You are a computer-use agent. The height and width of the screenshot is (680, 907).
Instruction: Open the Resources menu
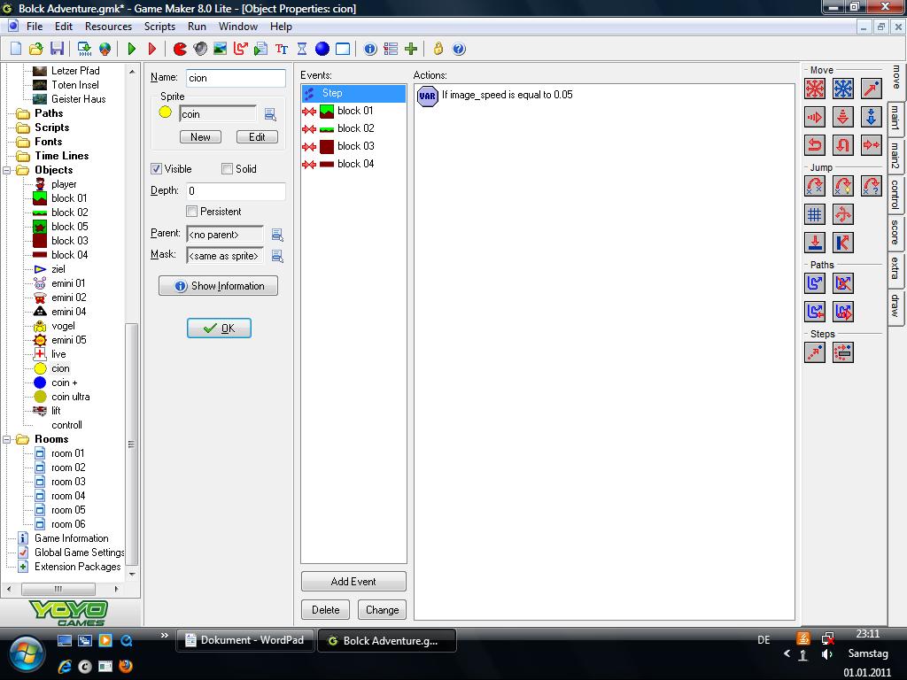tap(108, 27)
